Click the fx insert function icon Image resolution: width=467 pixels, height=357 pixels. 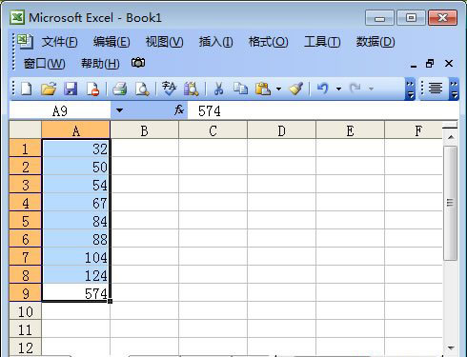pos(179,110)
